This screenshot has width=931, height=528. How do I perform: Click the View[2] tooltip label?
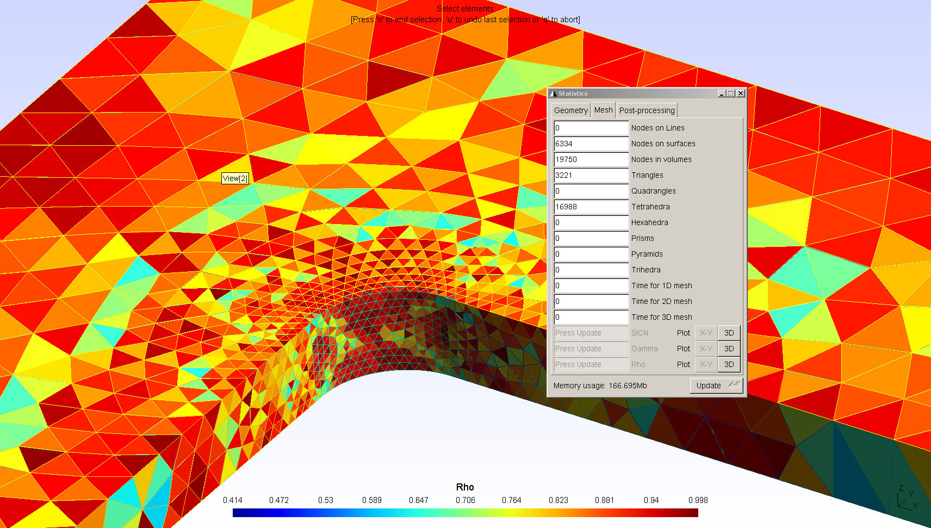[x=235, y=178]
